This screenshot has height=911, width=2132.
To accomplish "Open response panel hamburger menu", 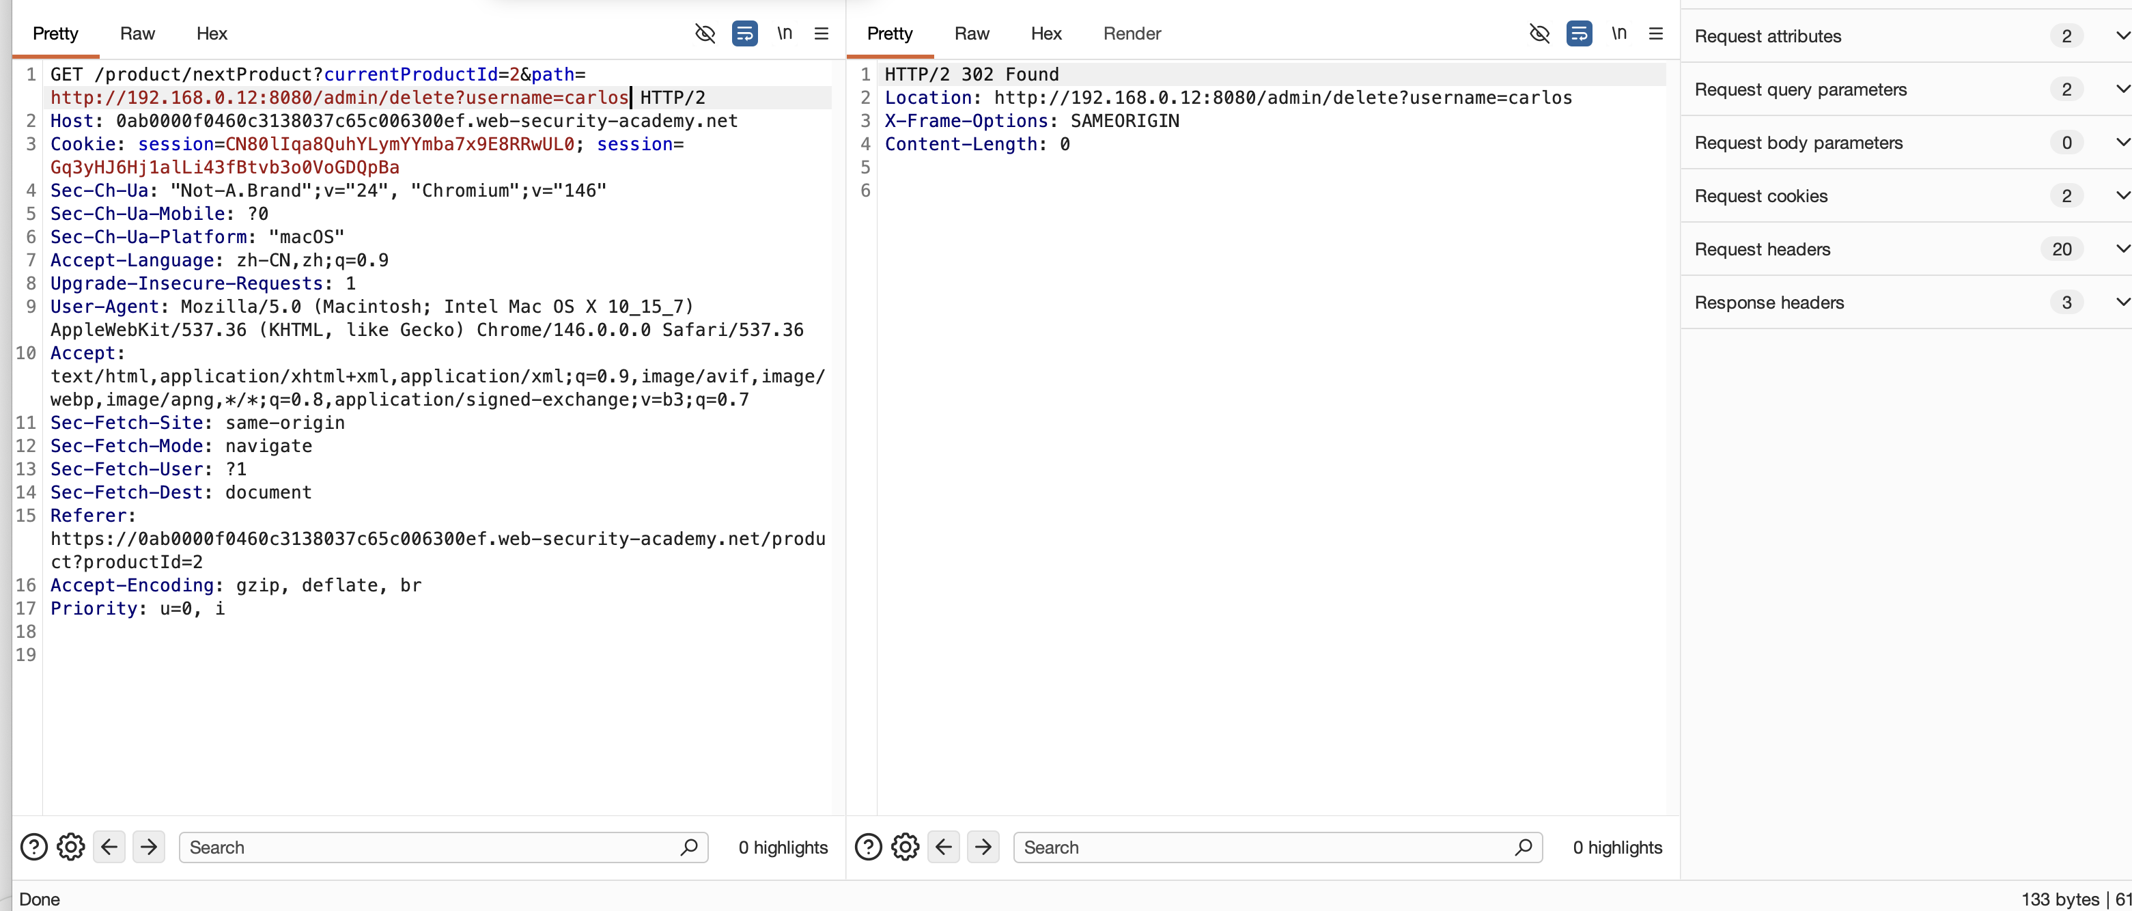I will click(1655, 33).
